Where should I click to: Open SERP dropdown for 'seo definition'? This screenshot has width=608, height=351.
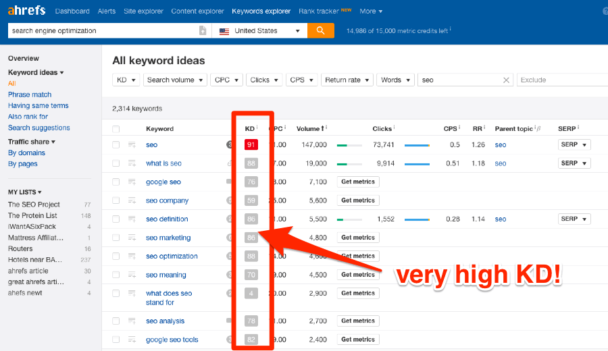pyautogui.click(x=574, y=219)
